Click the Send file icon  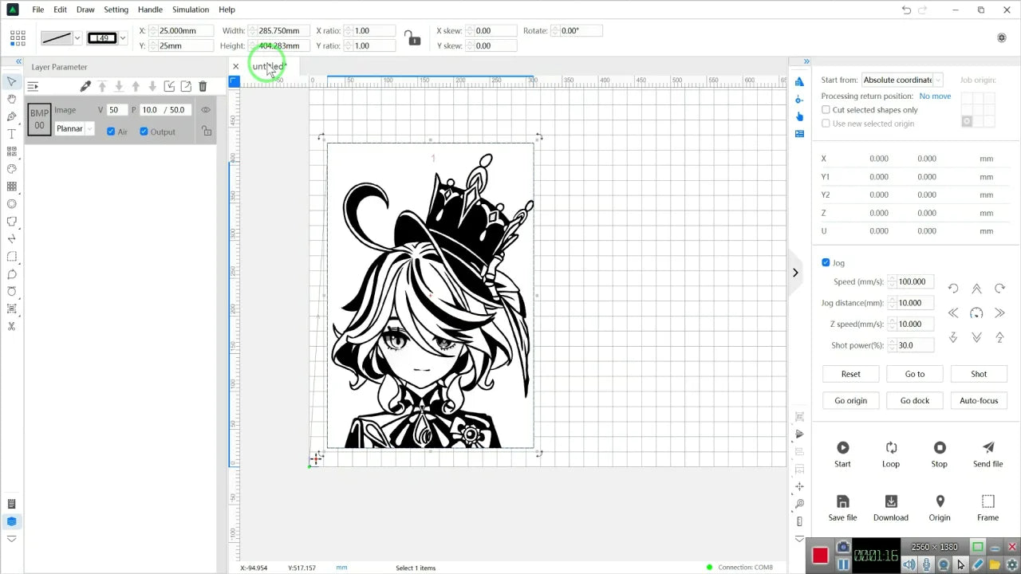pyautogui.click(x=988, y=447)
